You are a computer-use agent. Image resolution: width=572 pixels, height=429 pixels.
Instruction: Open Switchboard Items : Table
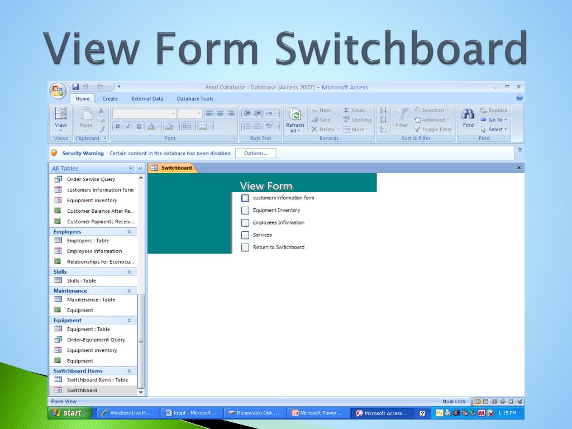[93, 380]
